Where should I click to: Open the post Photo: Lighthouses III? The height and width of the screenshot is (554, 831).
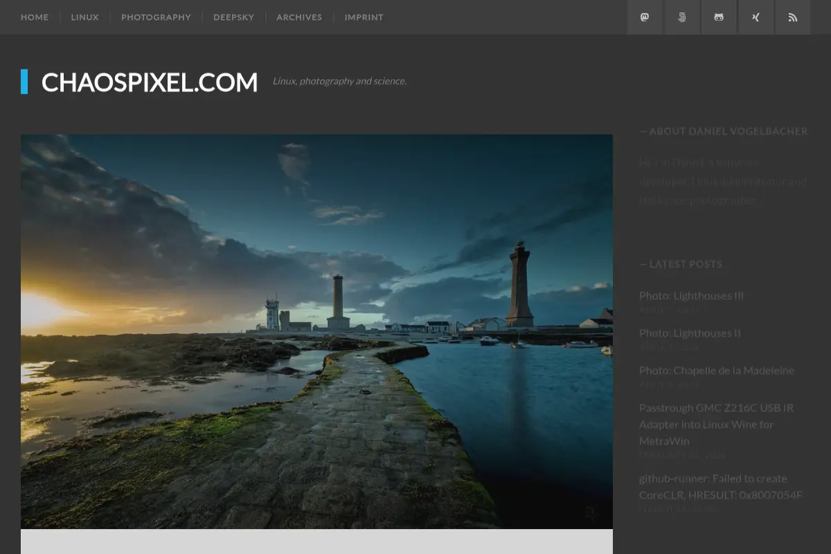(691, 296)
